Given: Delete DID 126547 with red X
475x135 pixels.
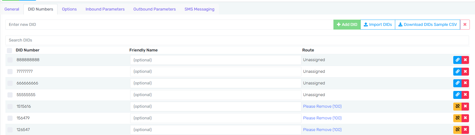Looking at the screenshot, I should click(x=465, y=130).
